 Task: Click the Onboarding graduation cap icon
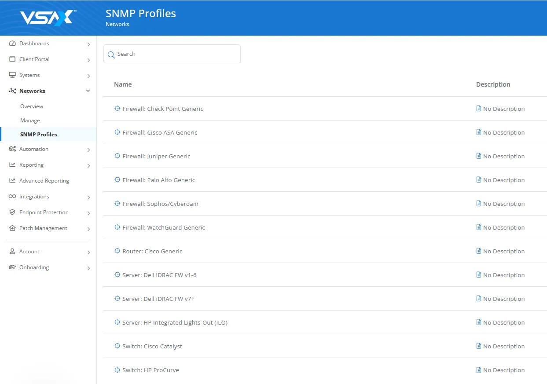12,267
